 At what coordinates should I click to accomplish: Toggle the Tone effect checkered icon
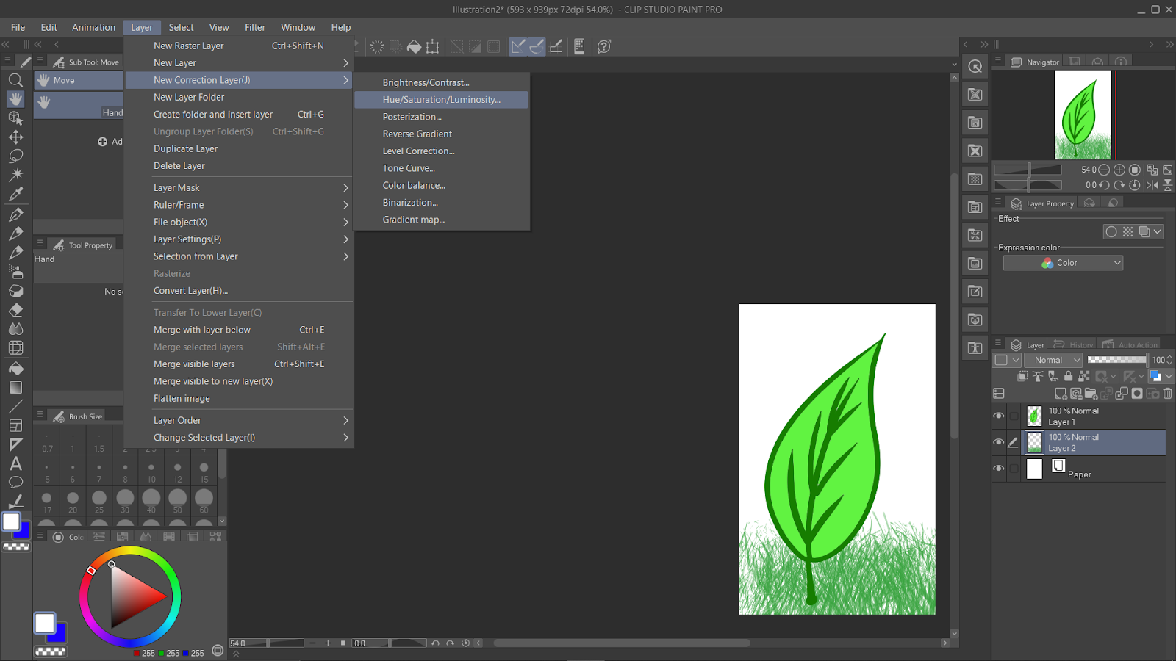click(1127, 232)
